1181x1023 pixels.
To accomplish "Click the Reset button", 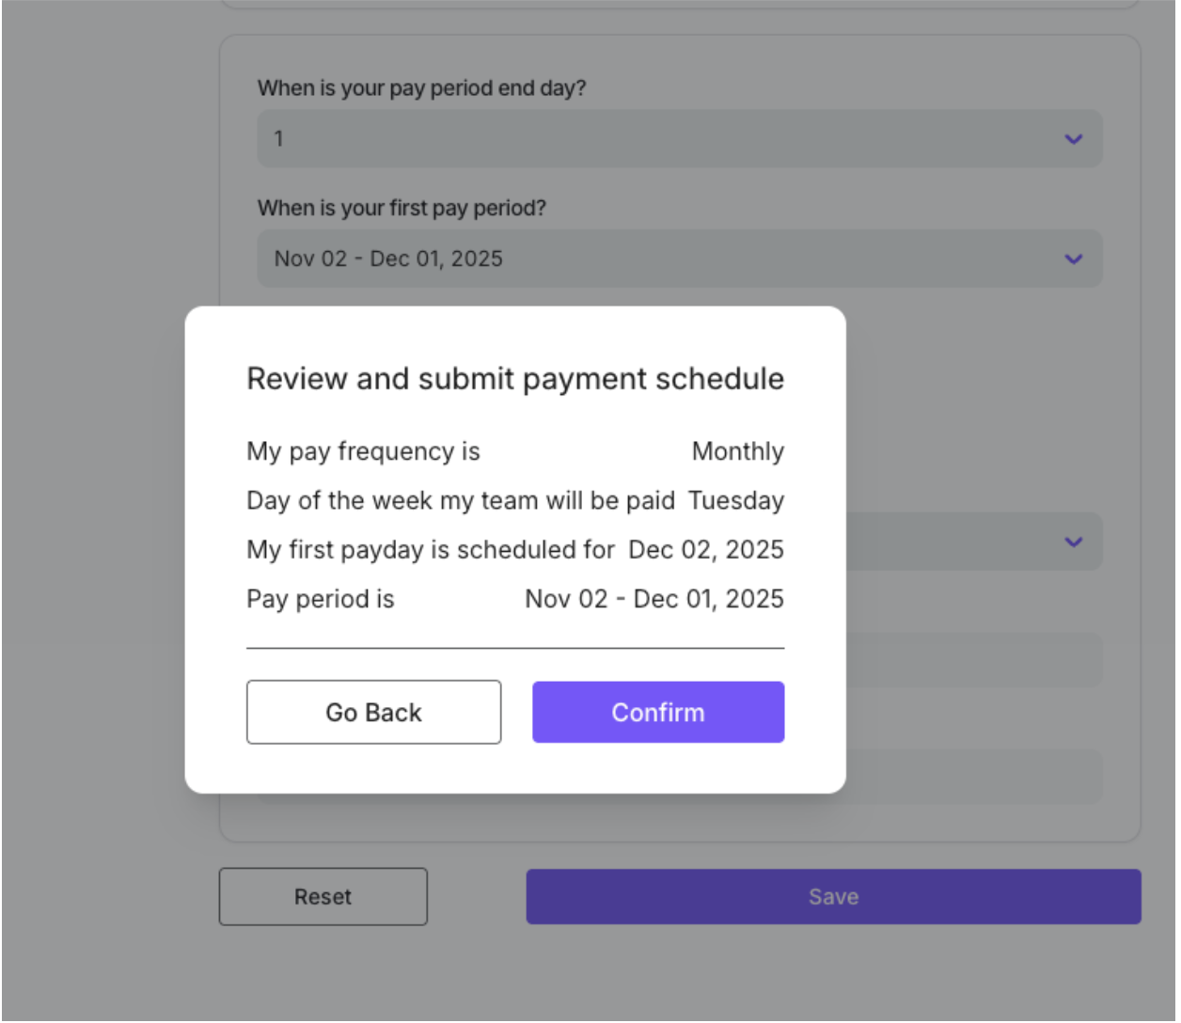I will (x=323, y=897).
